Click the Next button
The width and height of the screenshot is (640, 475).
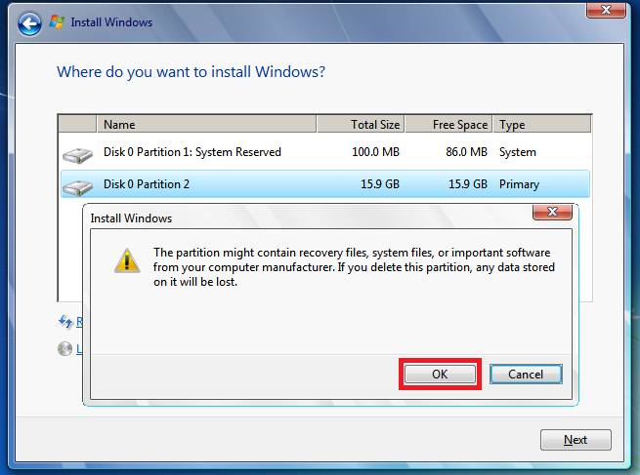[x=576, y=440]
